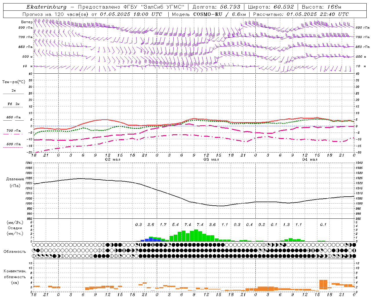This screenshot has width=371, height=297.
Task: Click the 'Конвективн.' convective cloud label
Action: click(15, 271)
